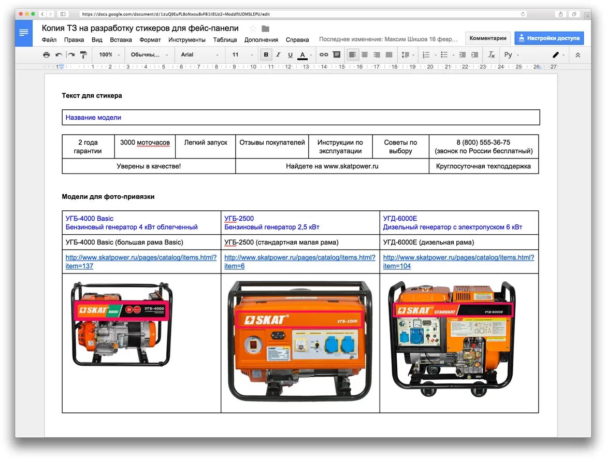Open the line spacing menu
Screen dimensions: 606x459
(x=407, y=55)
